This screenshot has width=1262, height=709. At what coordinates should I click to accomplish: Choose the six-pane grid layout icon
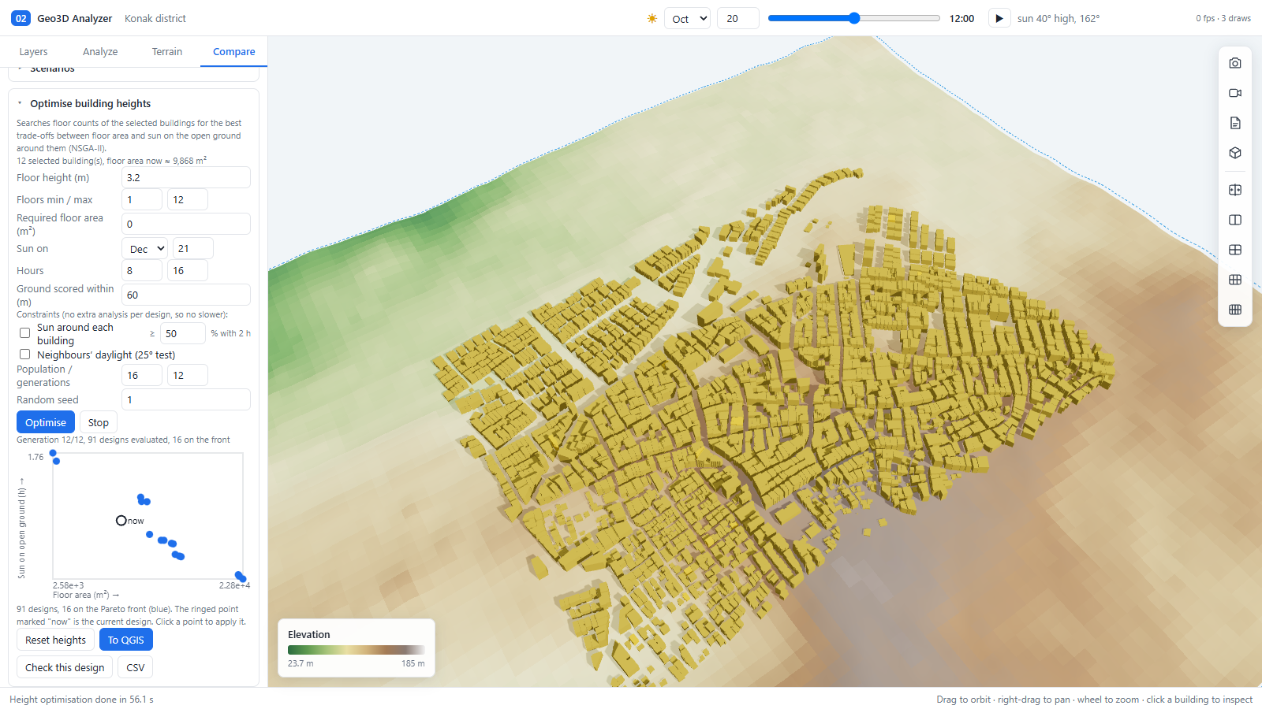click(x=1235, y=280)
